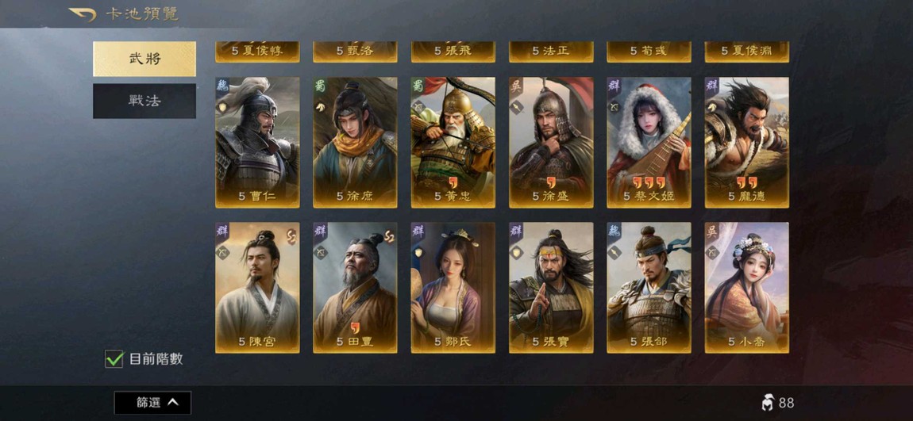Open the 徐盛 general card
913x421 pixels.
[551, 143]
